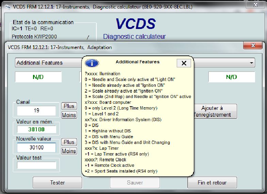Image resolution: width=267 pixels, height=194 pixels.
Task: Click the line "1 = Level 1 and 2"
Action: click(x=101, y=114)
